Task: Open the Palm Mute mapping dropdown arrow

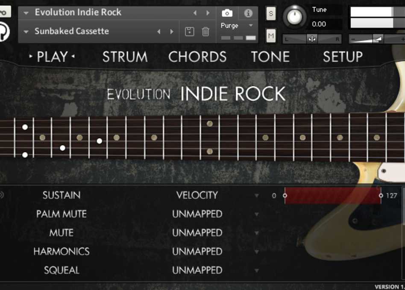Action: (x=256, y=214)
